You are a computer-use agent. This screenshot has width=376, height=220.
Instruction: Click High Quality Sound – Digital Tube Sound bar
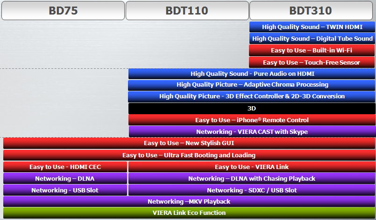(x=312, y=38)
